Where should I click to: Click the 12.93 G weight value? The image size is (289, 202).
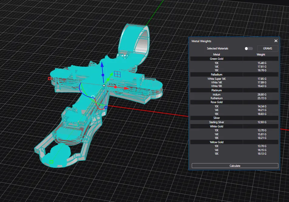click(262, 122)
